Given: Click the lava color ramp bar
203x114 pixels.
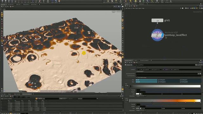Looking at the screenshot, I should (165, 101).
